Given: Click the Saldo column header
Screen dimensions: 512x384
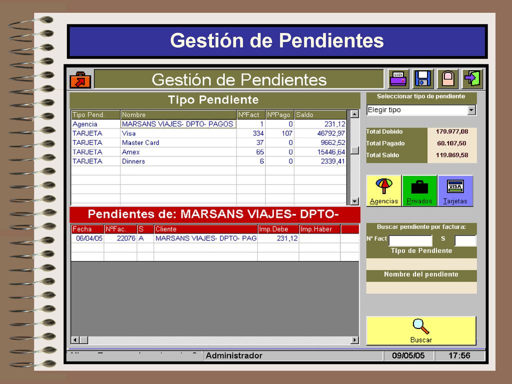Looking at the screenshot, I should coord(320,115).
